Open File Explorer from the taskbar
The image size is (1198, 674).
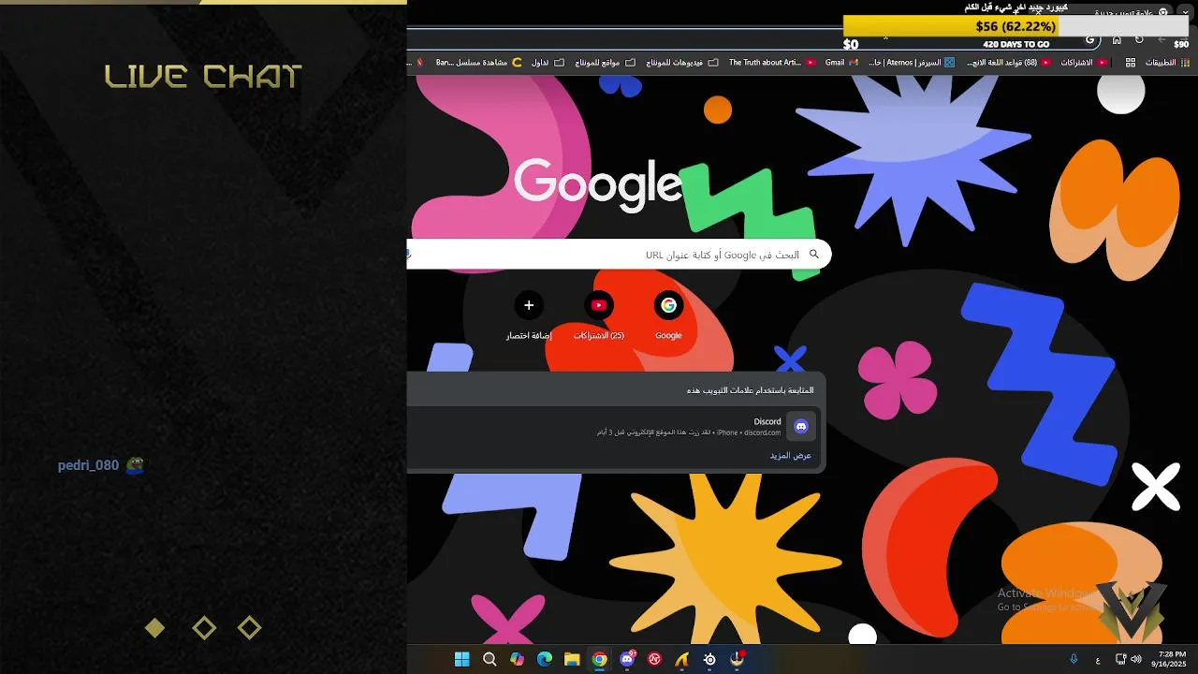pos(572,659)
